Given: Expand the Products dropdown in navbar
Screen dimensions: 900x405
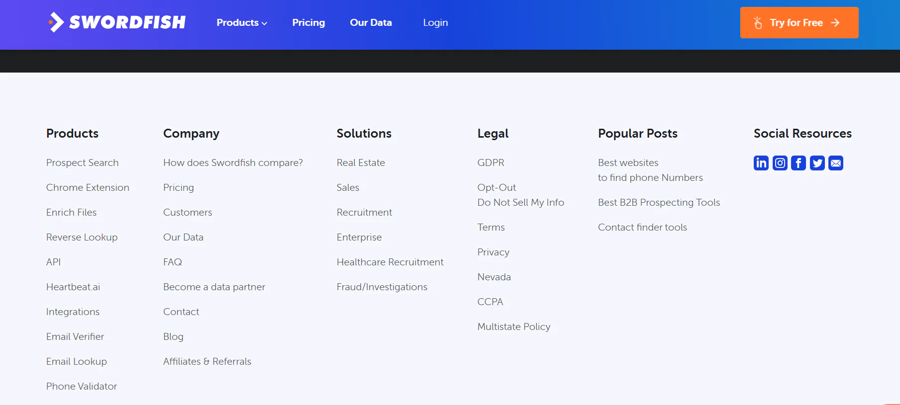Looking at the screenshot, I should click(x=242, y=23).
